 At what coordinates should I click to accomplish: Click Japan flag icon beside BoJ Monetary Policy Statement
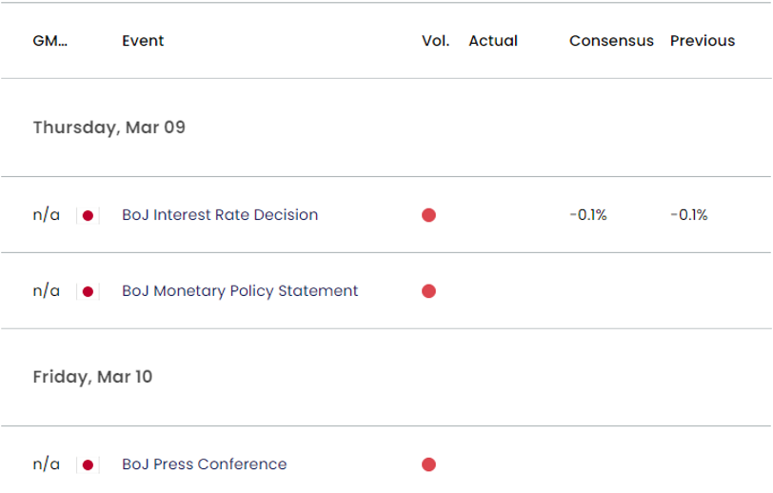[x=88, y=291]
